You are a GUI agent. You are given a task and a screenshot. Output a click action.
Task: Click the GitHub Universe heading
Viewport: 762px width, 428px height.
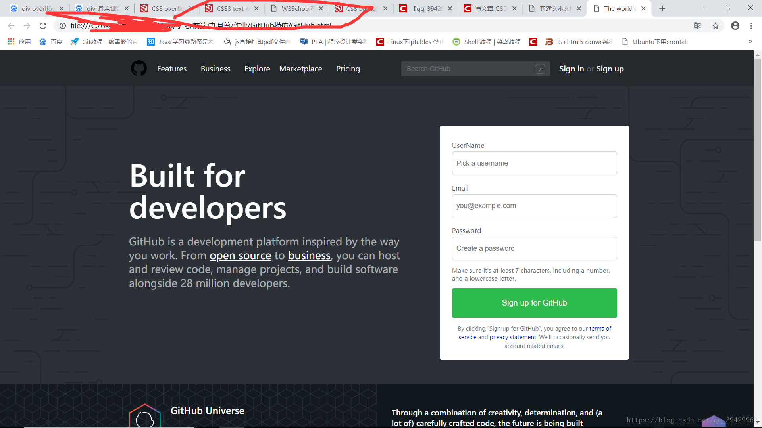pos(207,411)
